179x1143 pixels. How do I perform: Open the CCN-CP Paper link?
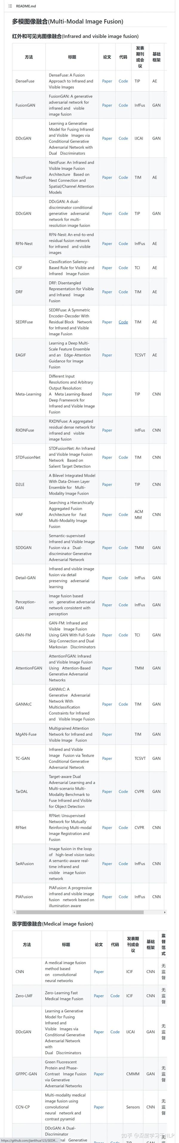(x=98, y=1107)
